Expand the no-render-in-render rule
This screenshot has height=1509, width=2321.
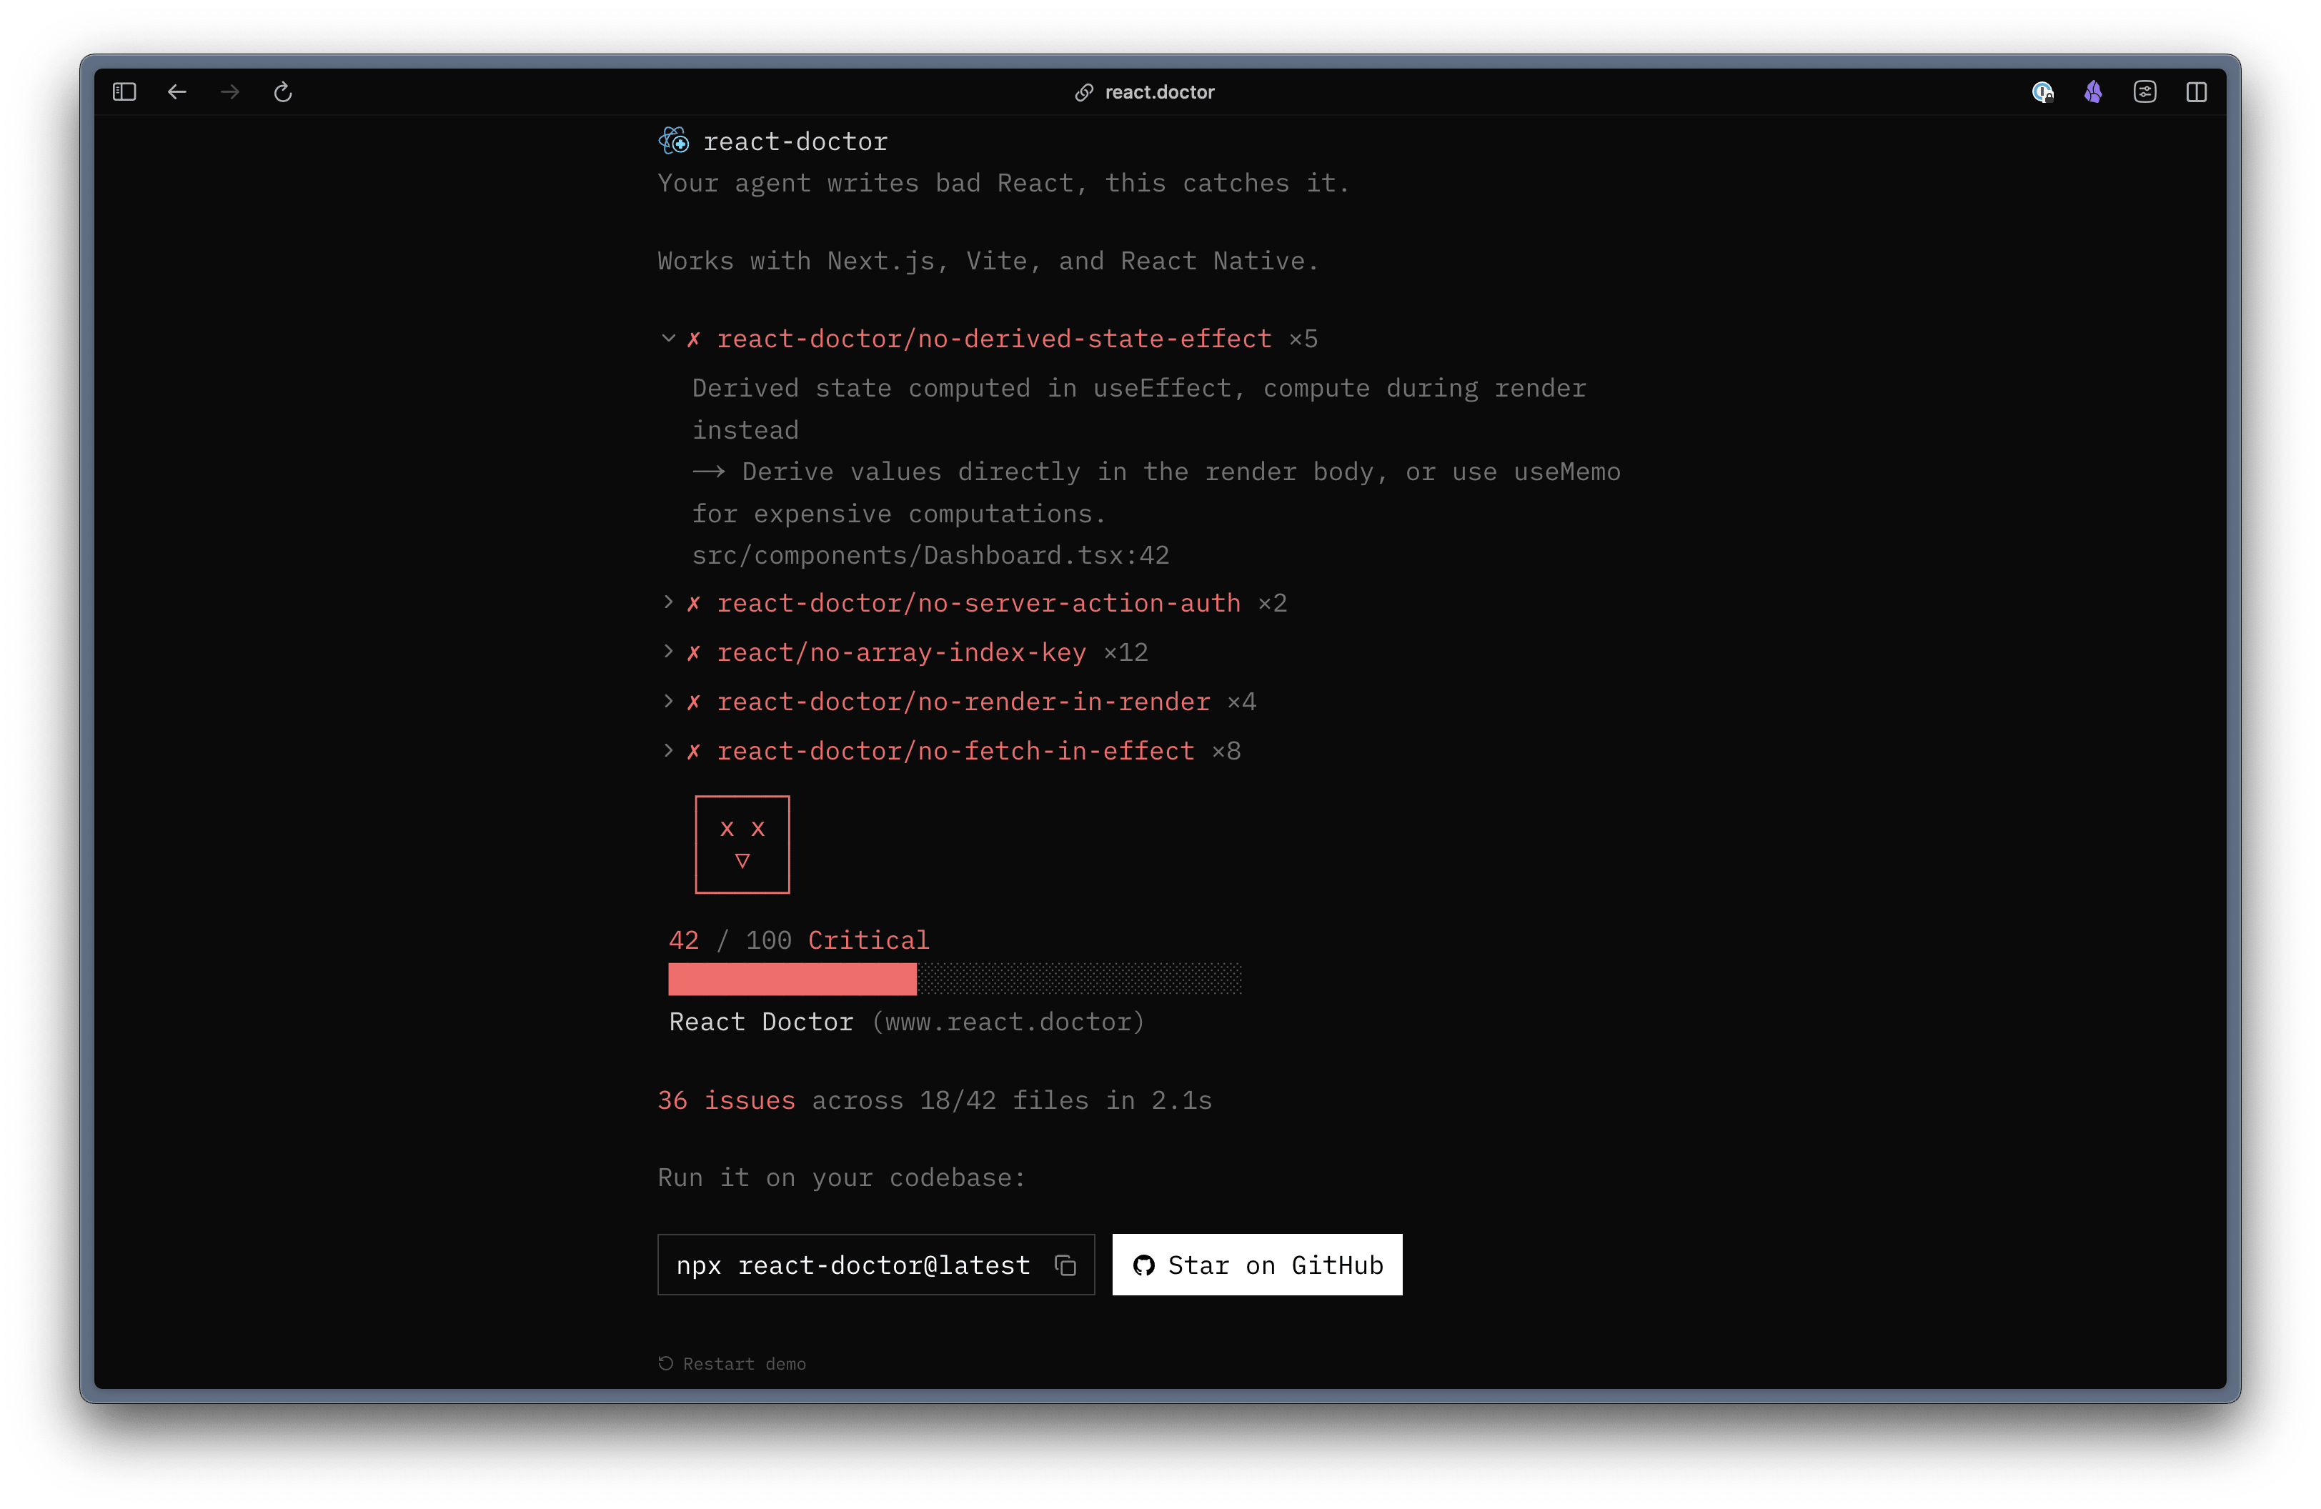[668, 701]
